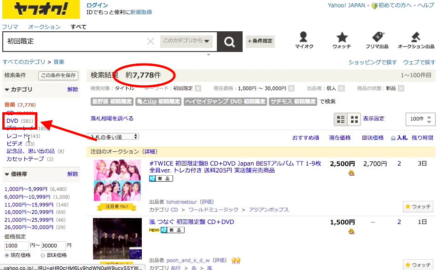Remove the キーワード 初回限定 filter
Screen dimensions: 436x270
(x=198, y=88)
